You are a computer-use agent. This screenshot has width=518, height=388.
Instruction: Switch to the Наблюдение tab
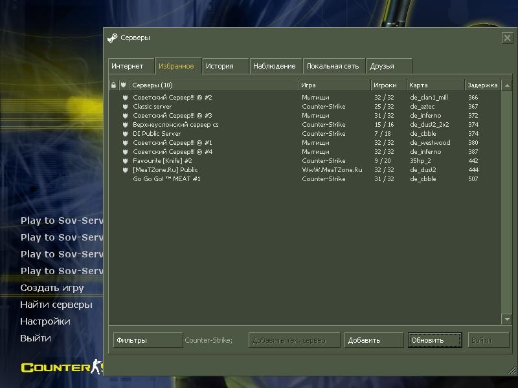click(x=276, y=66)
